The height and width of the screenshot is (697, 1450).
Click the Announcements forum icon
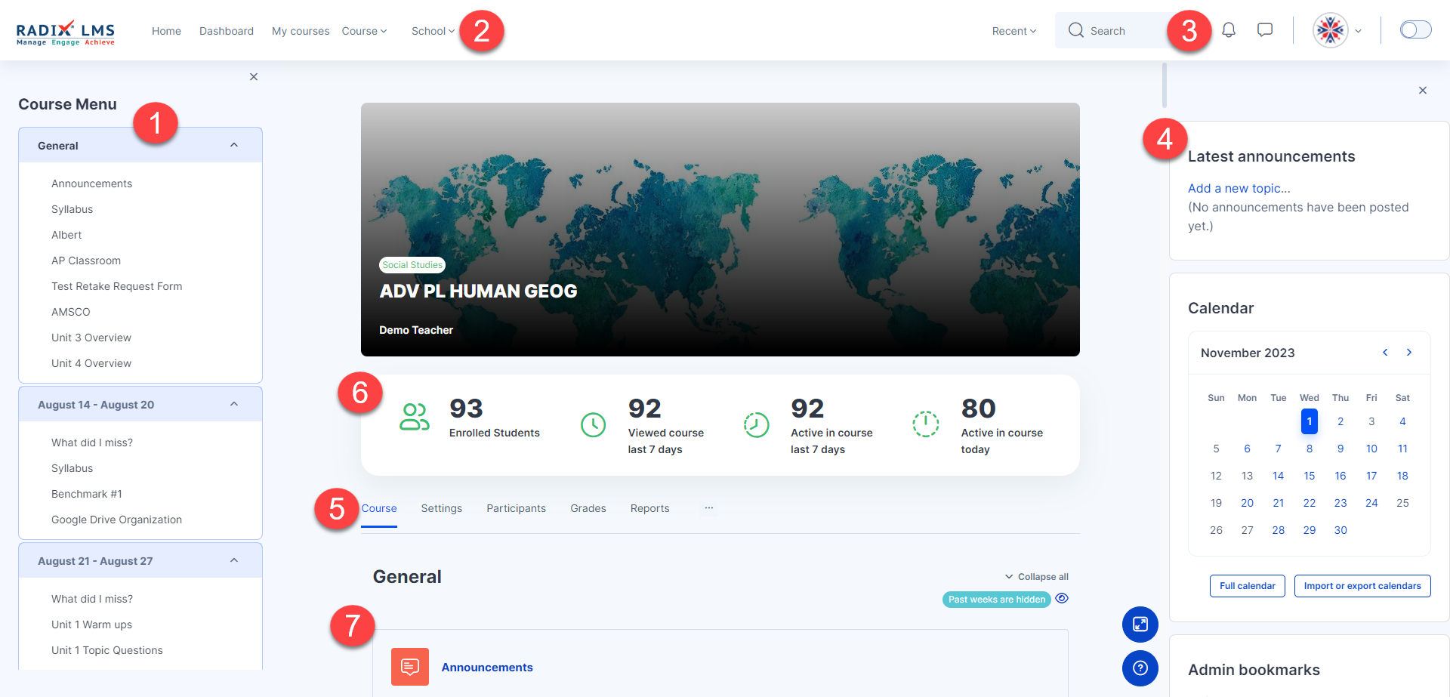pyautogui.click(x=410, y=667)
